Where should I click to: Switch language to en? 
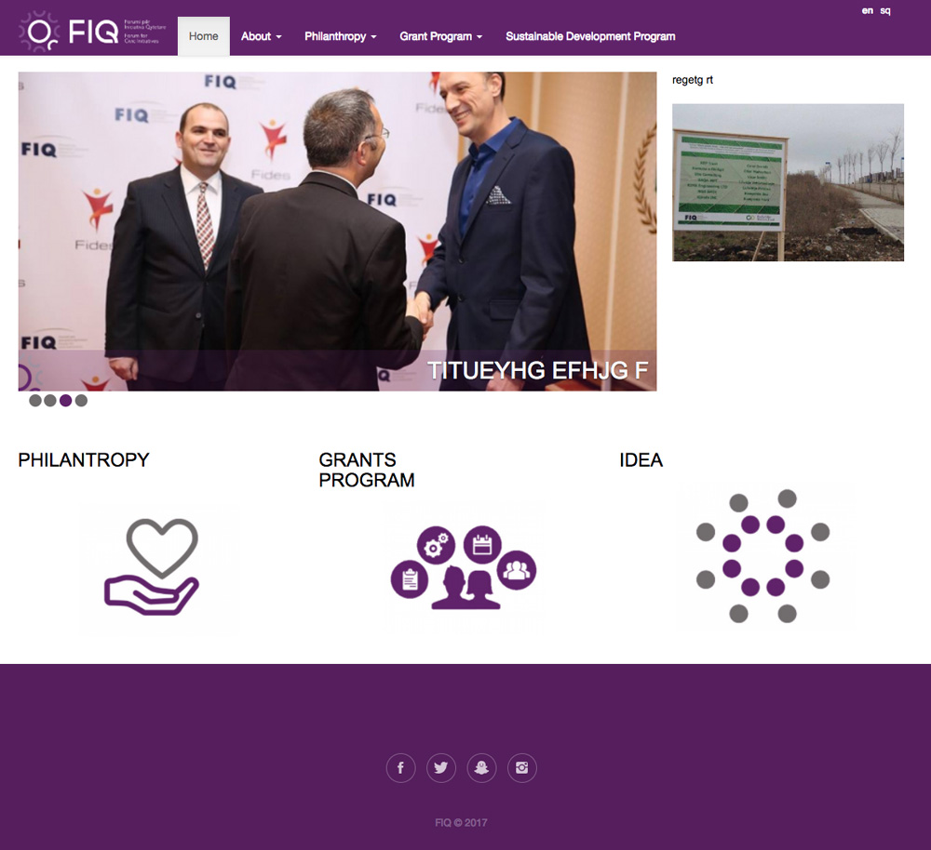[x=868, y=10]
